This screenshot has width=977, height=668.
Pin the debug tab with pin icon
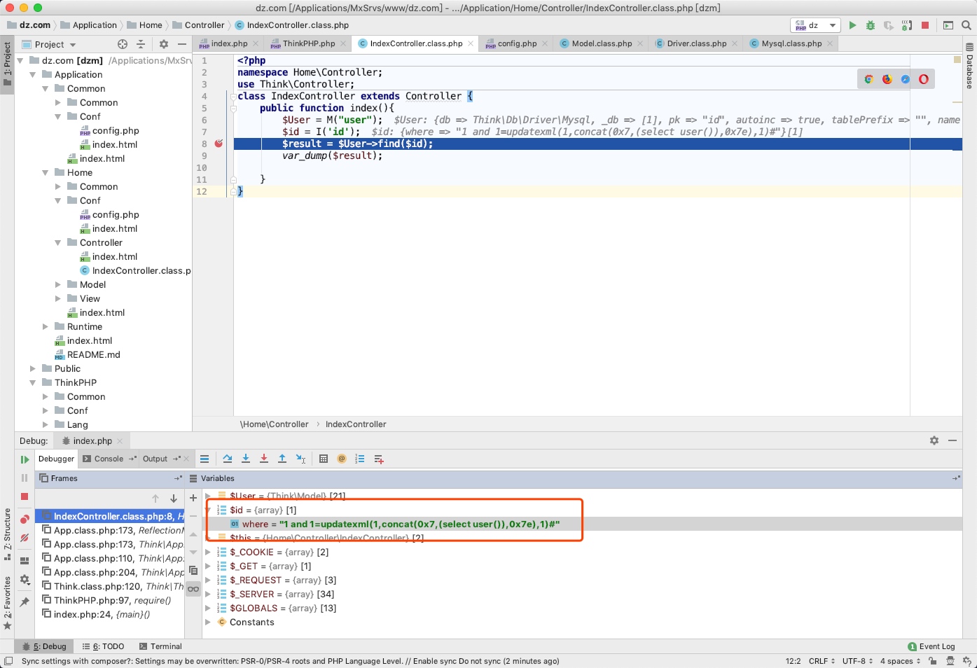25,601
